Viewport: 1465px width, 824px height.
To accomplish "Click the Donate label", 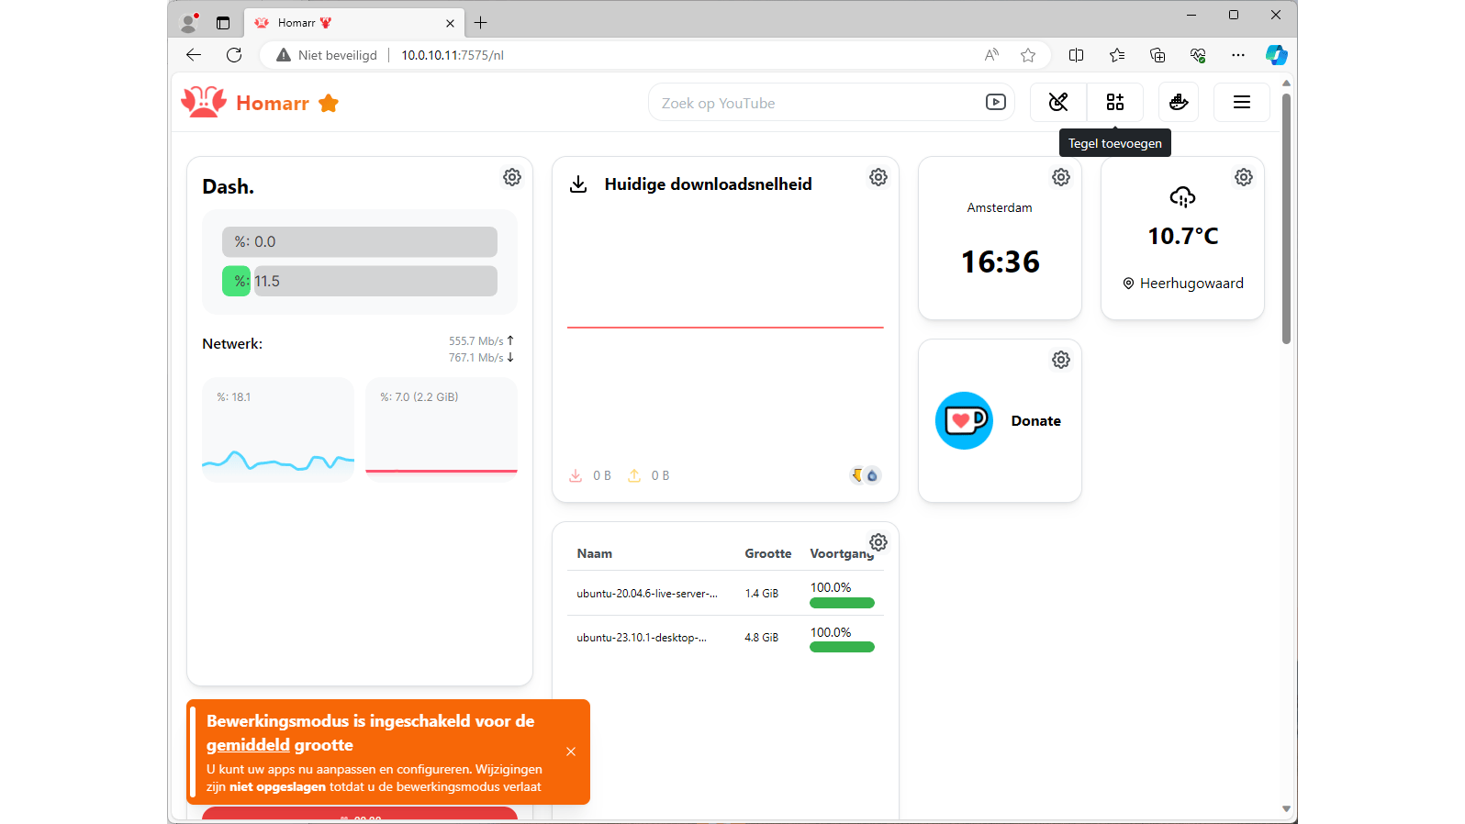I will [1036, 421].
